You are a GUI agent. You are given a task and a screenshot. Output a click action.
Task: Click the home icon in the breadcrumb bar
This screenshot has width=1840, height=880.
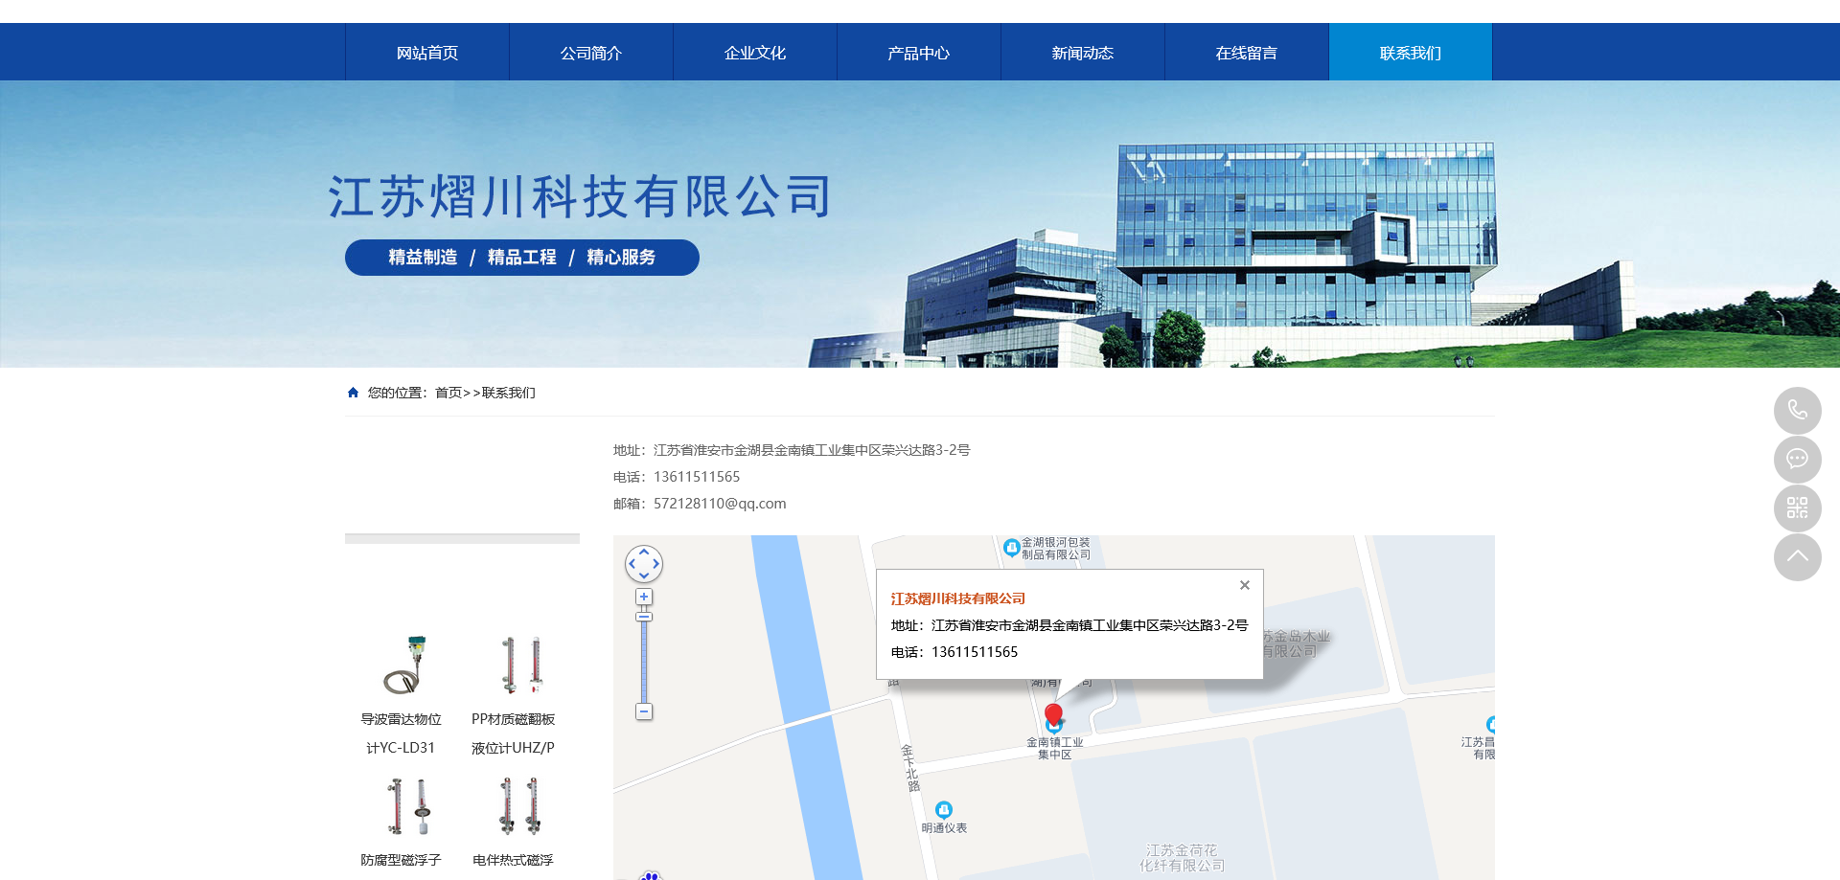[x=352, y=392]
